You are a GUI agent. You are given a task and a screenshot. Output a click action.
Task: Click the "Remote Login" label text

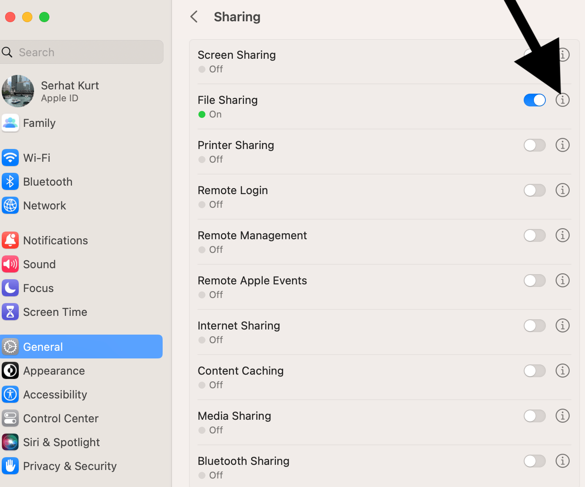233,190
